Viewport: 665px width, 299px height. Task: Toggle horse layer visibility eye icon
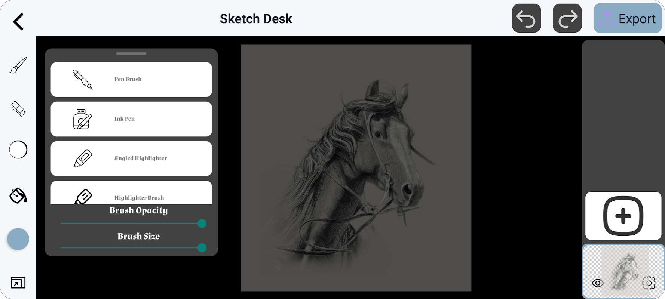[x=598, y=283]
